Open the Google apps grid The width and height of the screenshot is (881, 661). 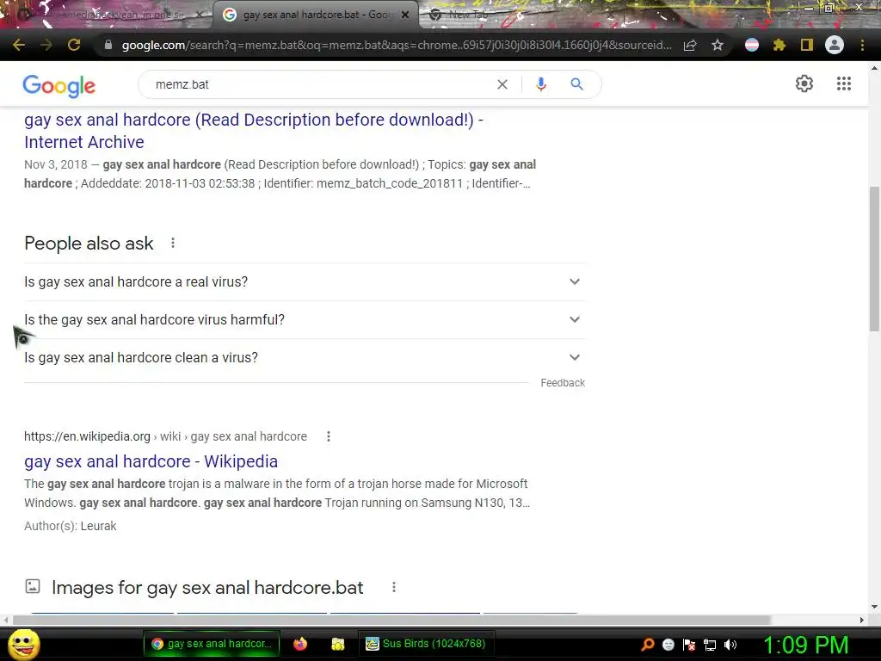(x=844, y=83)
